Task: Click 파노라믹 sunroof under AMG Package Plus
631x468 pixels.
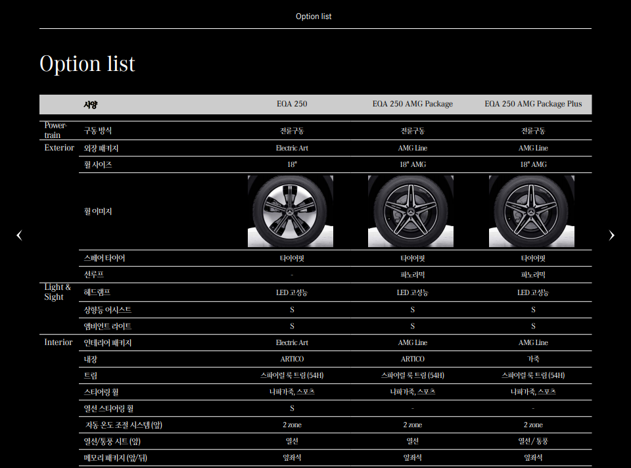Action: click(533, 275)
